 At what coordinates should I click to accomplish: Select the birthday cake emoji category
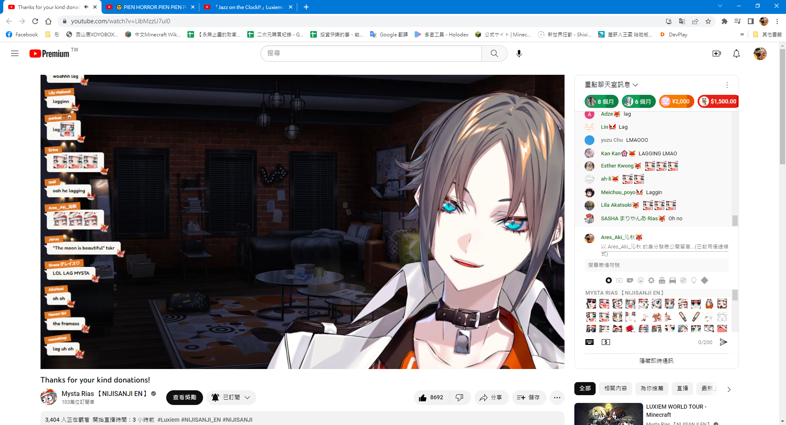click(662, 280)
